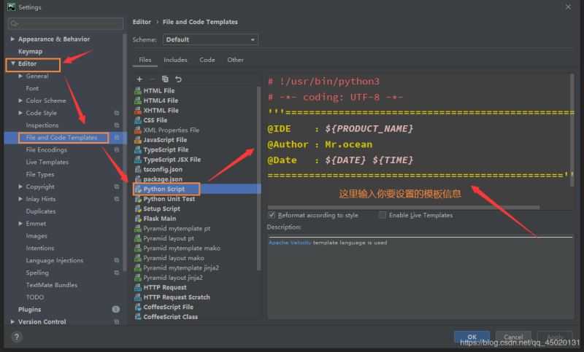The image size is (584, 352).
Task: Select the JavaScript File template icon
Action: (138, 140)
